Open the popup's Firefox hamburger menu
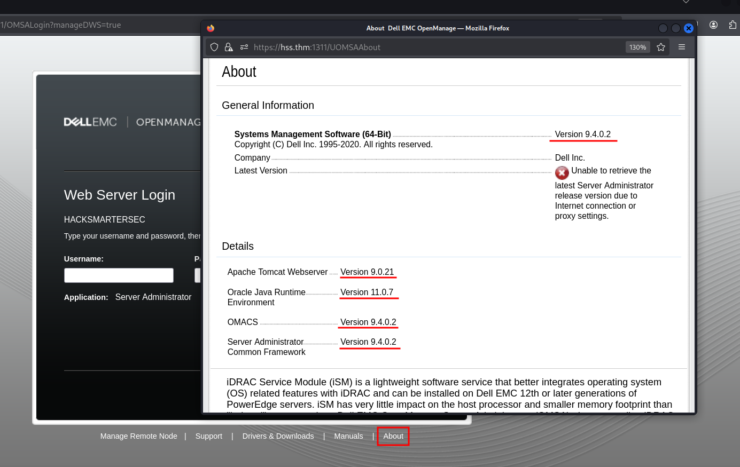Image resolution: width=740 pixels, height=467 pixels. pos(682,47)
